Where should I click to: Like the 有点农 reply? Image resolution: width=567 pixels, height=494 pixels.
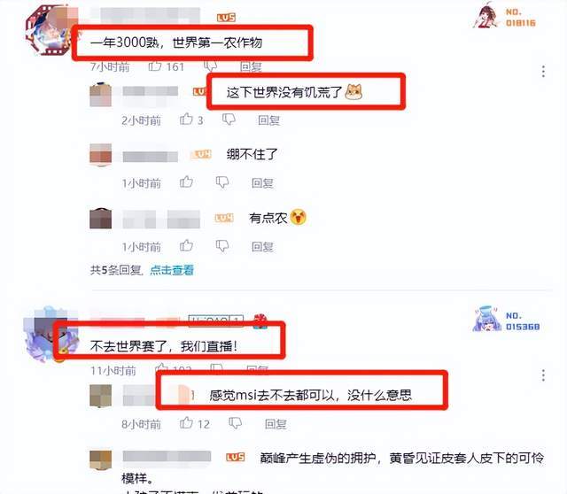pos(187,246)
